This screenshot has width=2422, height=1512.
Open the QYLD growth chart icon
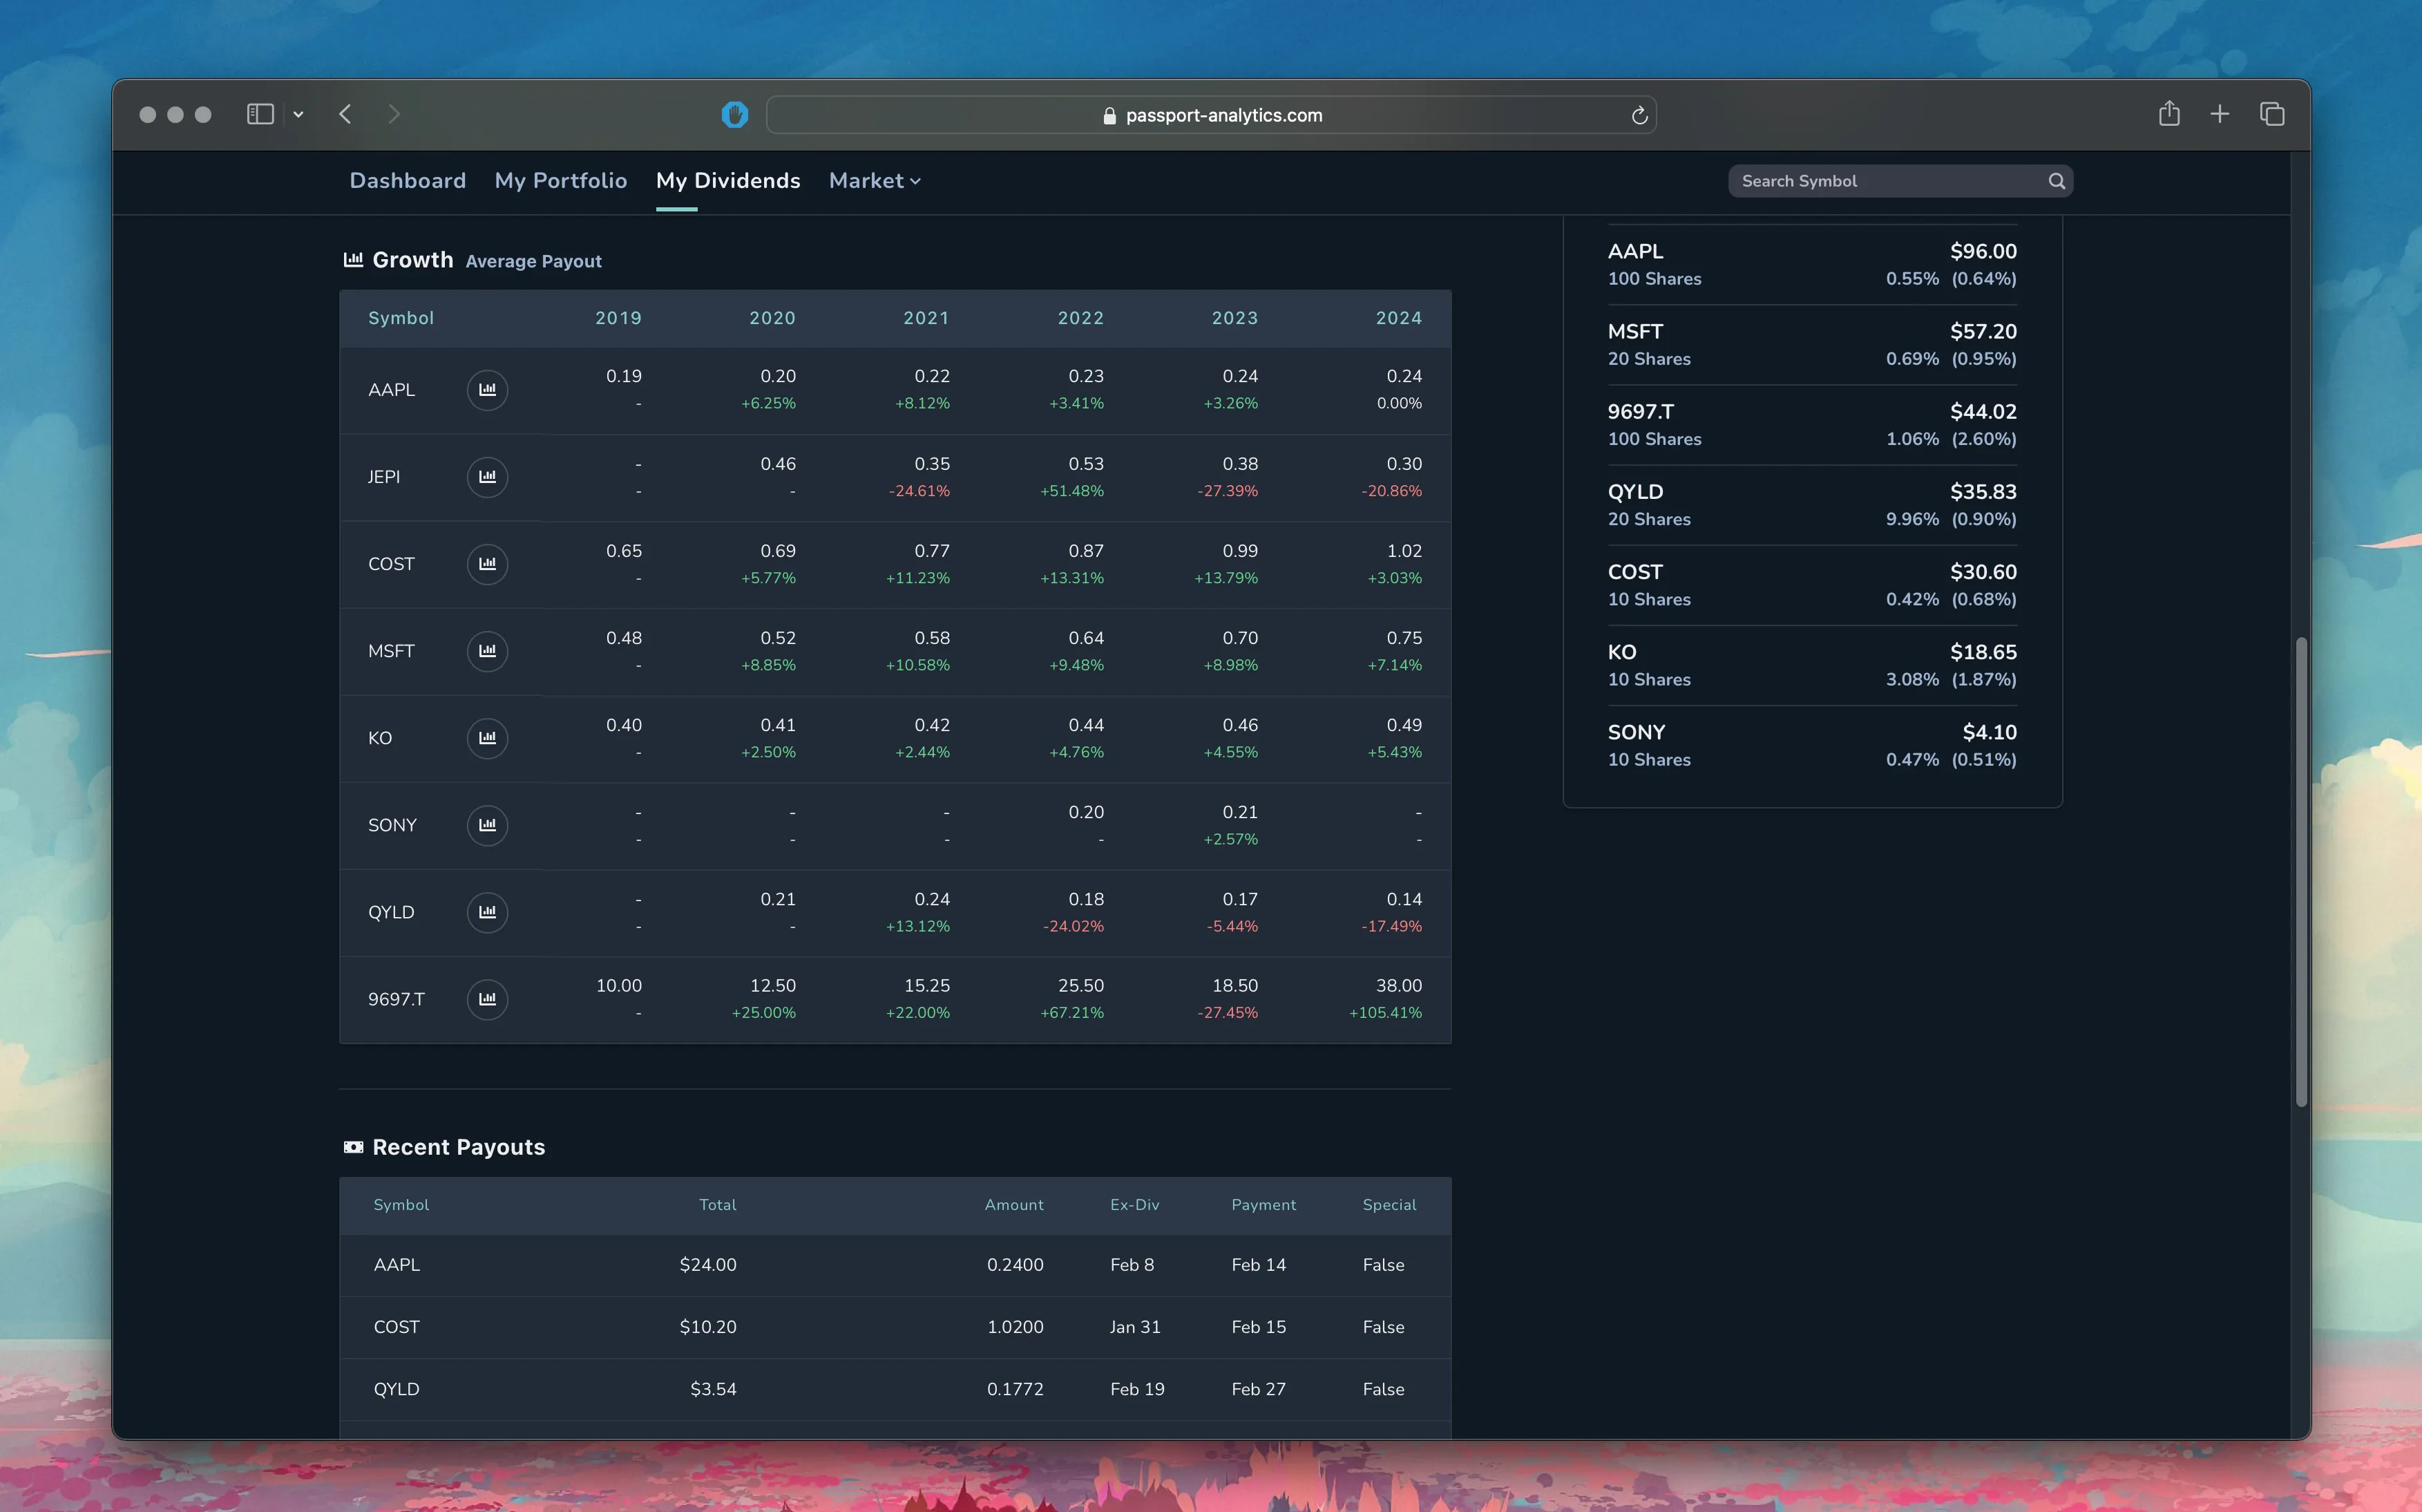tap(487, 912)
